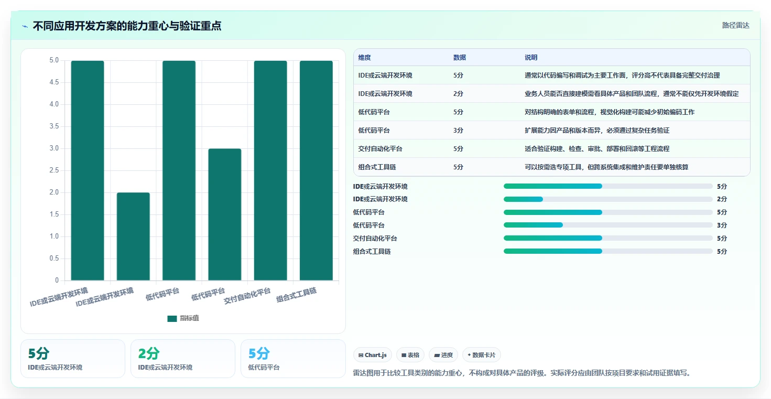The width and height of the screenshot is (771, 399).
Task: Click the 低代码平台 chart bar at 3.0
Action: click(225, 214)
